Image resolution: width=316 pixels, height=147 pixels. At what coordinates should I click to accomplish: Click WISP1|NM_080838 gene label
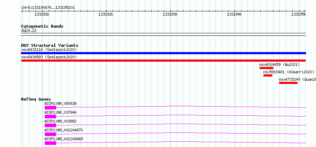tap(60, 103)
